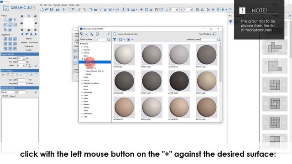292x164 pixels.
Task: Open the Objects menu
Action: 64,5
